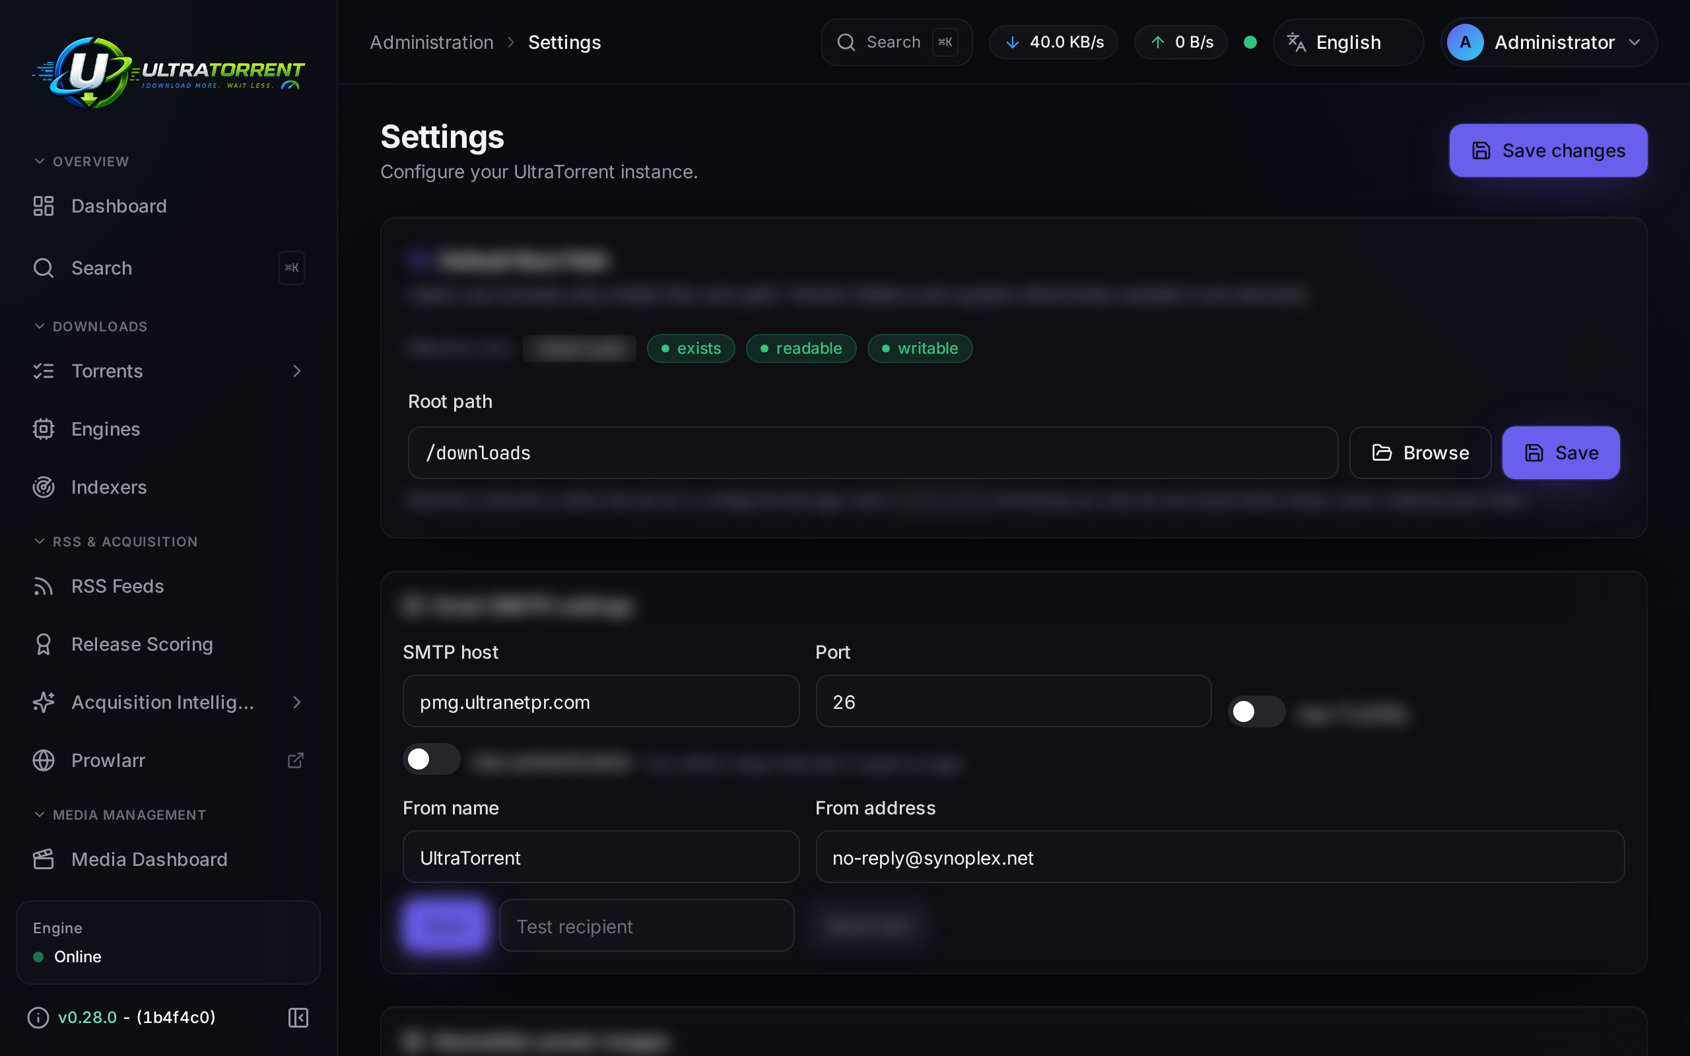This screenshot has height=1056, width=1690.
Task: Click Save next to root path
Action: 1561,453
